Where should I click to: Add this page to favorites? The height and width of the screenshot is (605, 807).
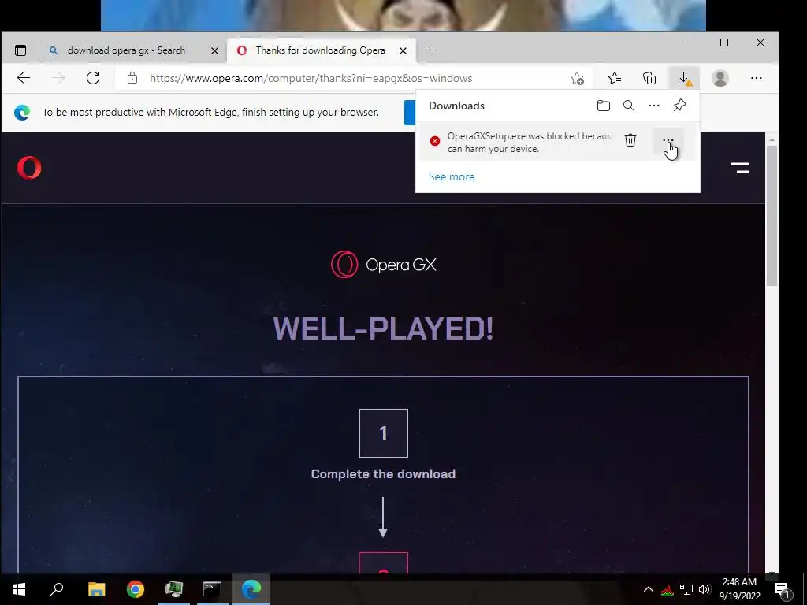(577, 78)
